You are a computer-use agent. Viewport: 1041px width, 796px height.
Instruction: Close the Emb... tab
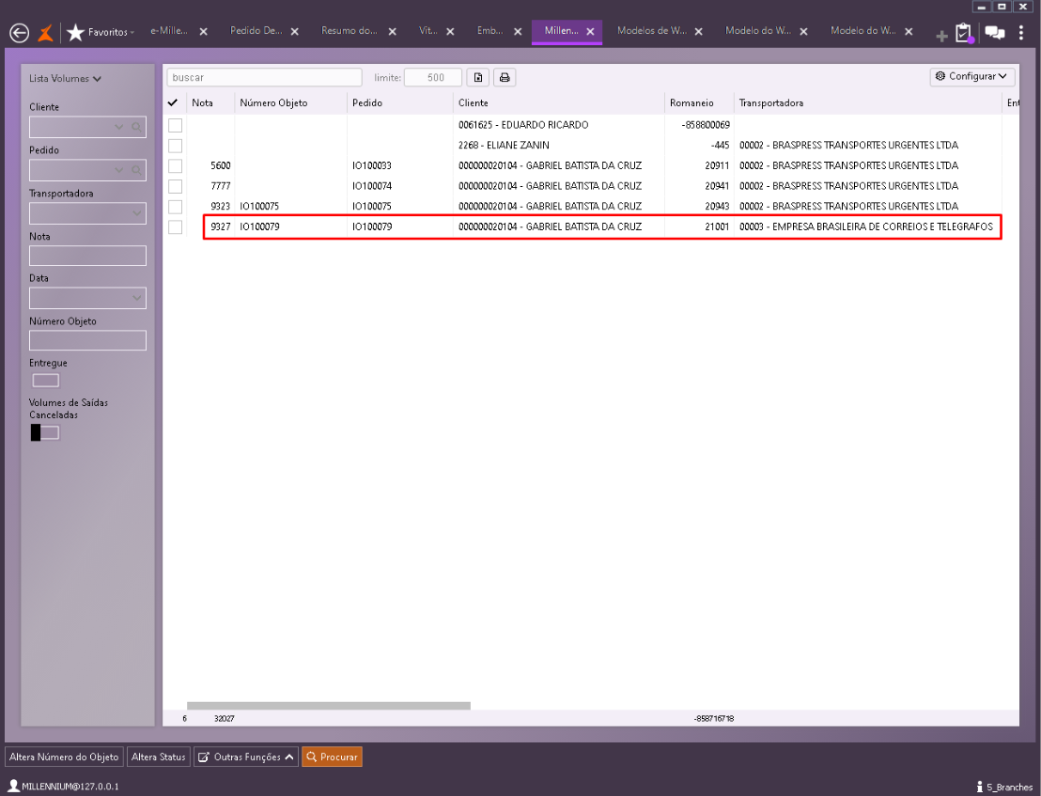click(518, 31)
